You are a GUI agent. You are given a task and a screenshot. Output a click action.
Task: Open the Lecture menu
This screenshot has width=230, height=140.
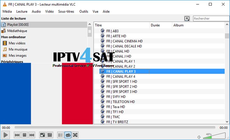coord(22,12)
